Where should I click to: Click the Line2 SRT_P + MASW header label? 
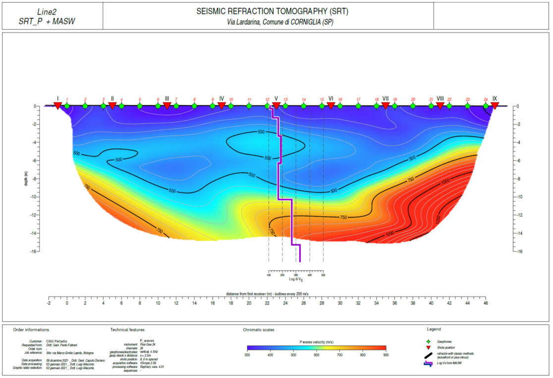pos(47,16)
